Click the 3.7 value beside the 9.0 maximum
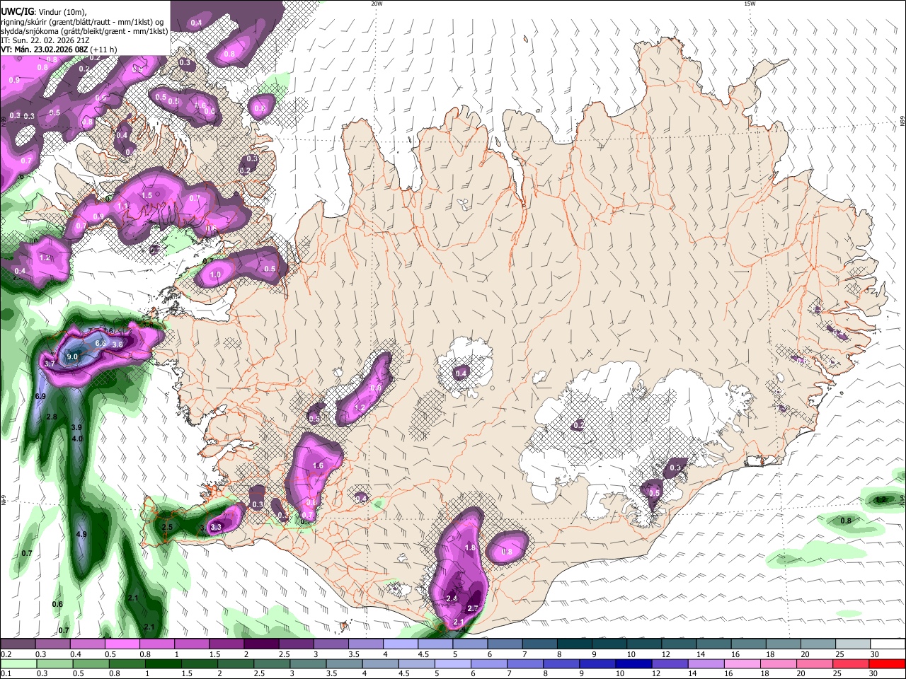The width and height of the screenshot is (906, 679). tap(50, 364)
